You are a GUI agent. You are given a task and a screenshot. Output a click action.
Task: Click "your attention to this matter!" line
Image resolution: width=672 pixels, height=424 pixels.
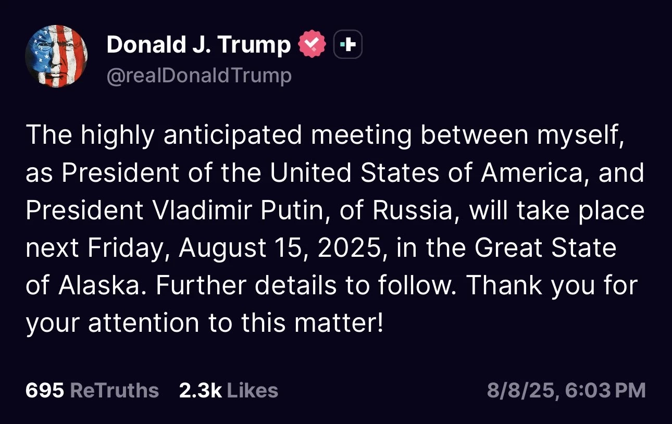(x=204, y=323)
